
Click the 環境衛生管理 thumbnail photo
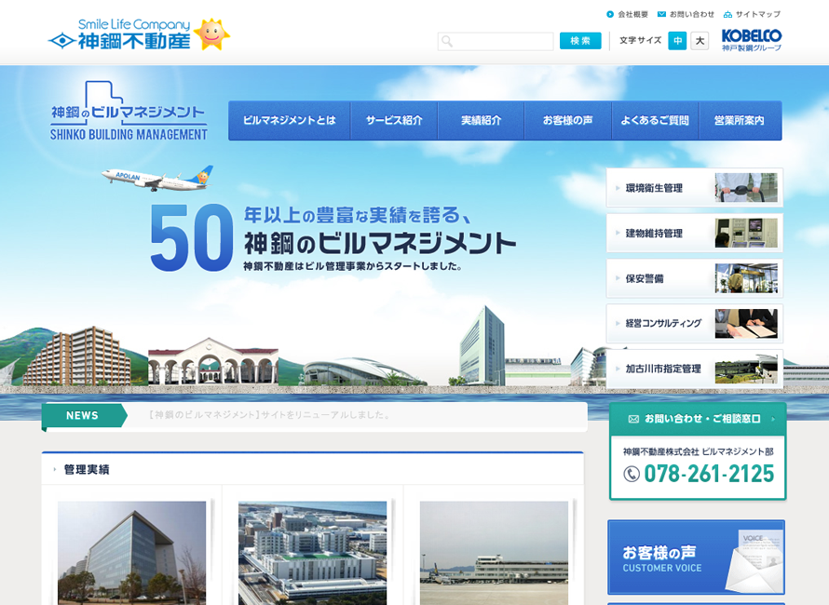point(746,188)
